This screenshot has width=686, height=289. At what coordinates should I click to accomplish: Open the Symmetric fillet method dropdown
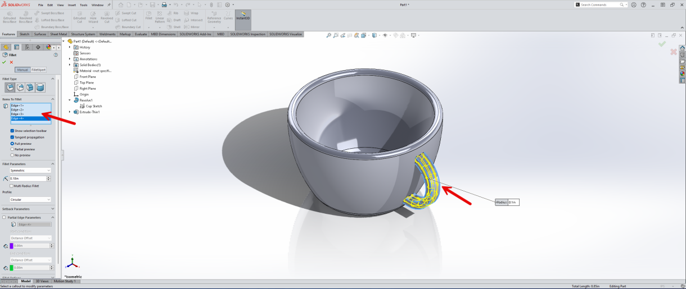30,170
